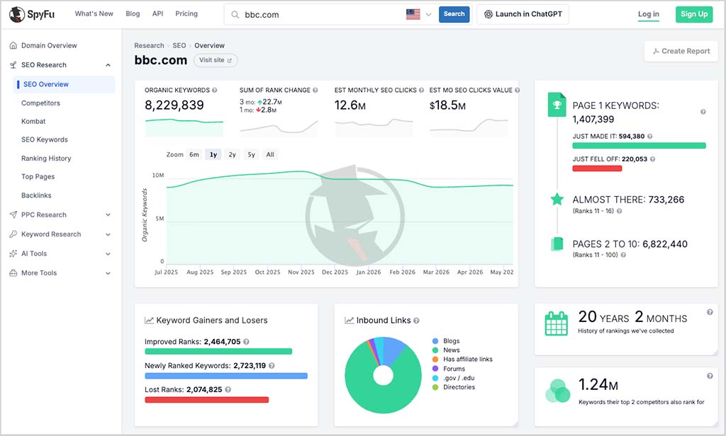Screen dimensions: 726x436
Task: Open Kombat in the sidebar
Action: coord(33,121)
